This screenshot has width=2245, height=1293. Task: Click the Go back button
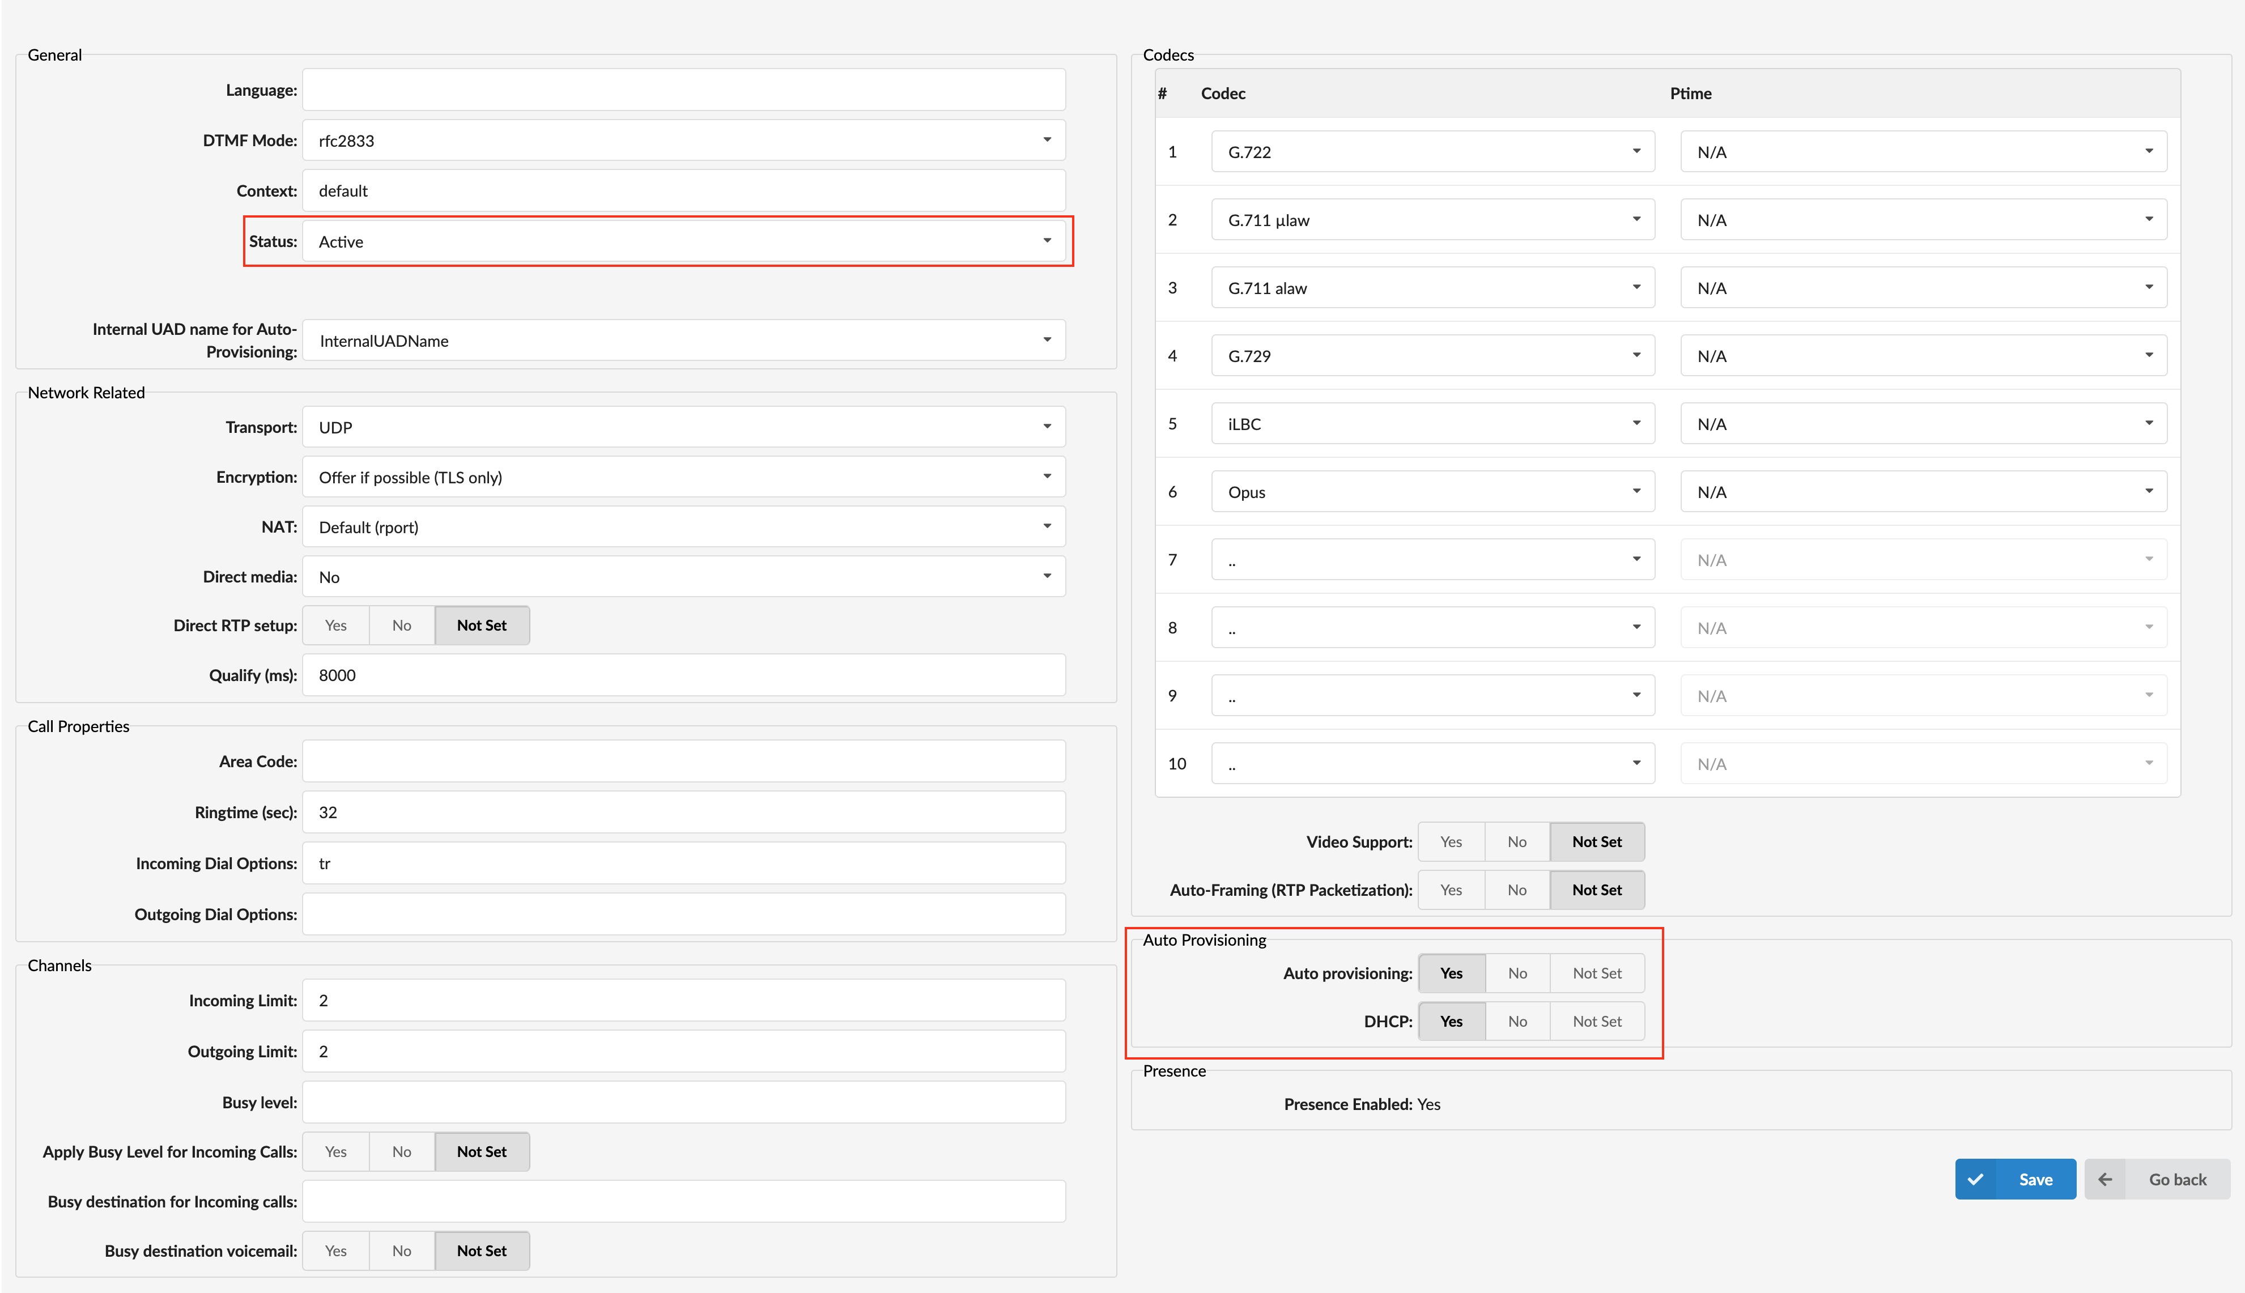coord(2176,1179)
